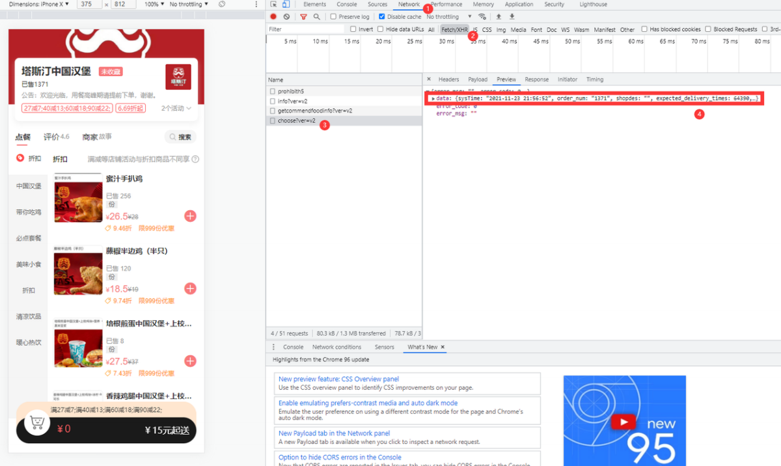Open the Sensors drawer tab
The width and height of the screenshot is (781, 466).
pyautogui.click(x=385, y=348)
